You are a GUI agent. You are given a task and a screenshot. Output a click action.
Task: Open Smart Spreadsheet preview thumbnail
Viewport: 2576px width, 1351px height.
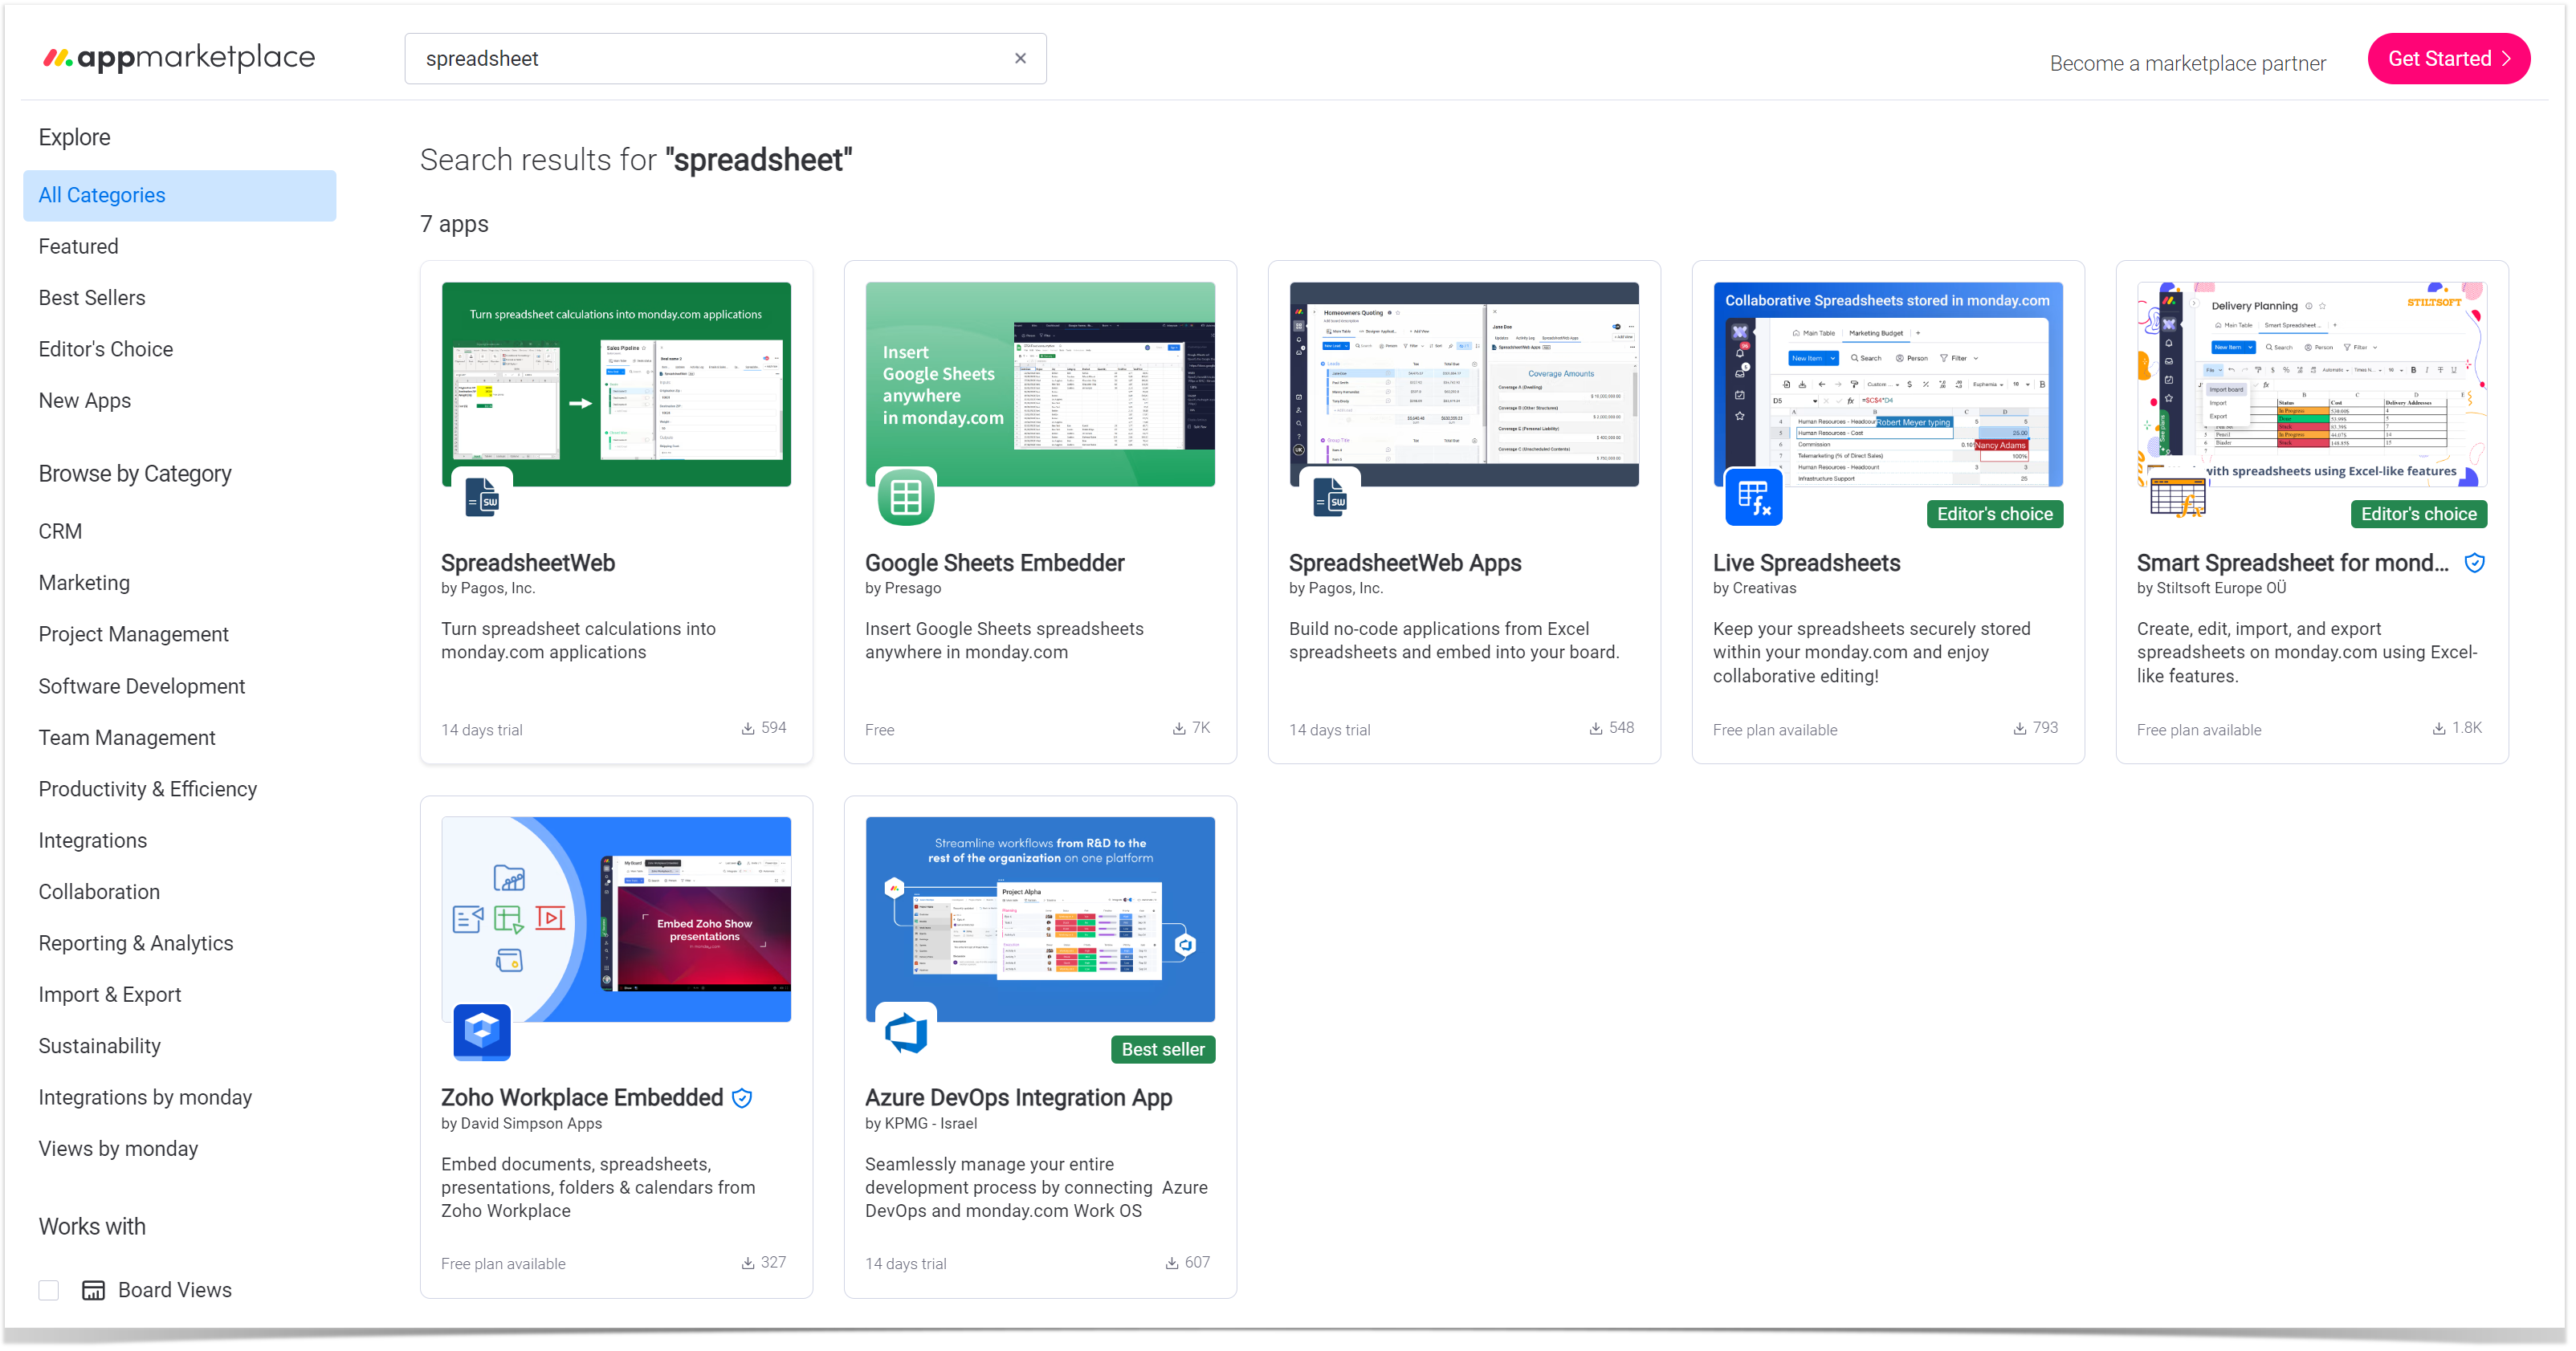(2312, 384)
